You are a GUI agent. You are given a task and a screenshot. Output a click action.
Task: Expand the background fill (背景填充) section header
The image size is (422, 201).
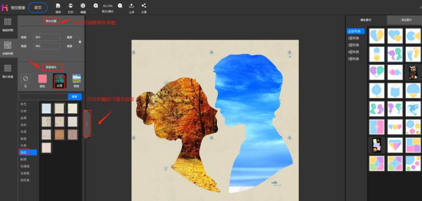[x=52, y=67]
